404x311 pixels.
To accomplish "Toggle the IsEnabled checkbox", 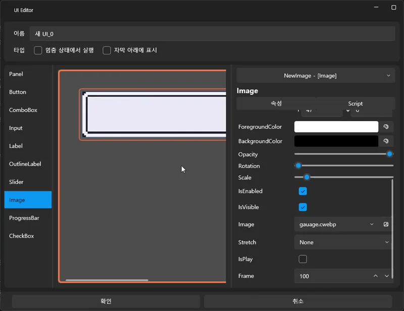I will coord(303,191).
